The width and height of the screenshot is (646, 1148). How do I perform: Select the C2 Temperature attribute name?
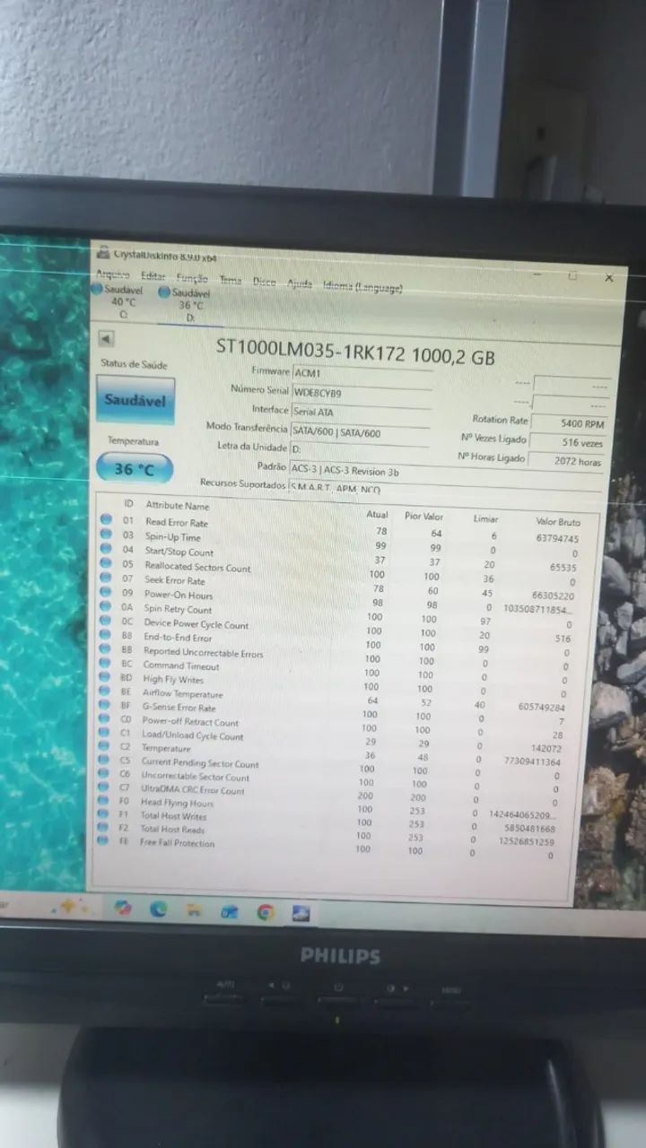tap(166, 748)
